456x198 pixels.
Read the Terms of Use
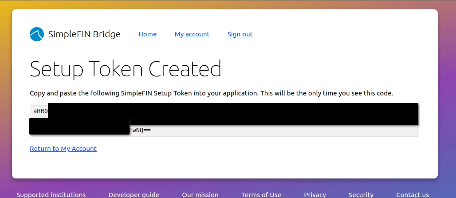coord(261,194)
